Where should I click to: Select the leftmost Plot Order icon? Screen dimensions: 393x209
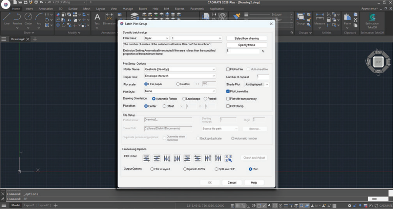click(147, 158)
